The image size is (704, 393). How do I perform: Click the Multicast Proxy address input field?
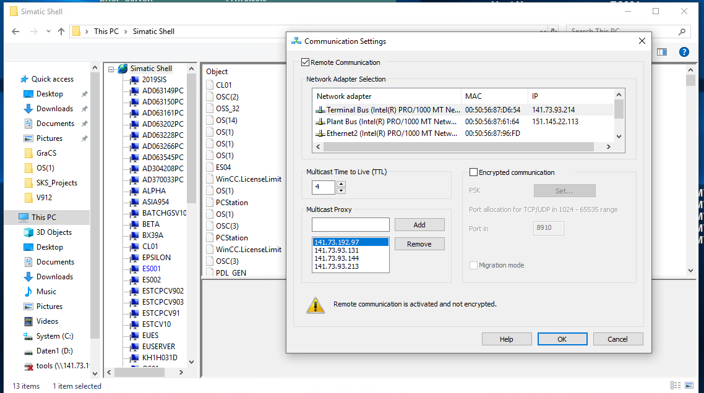click(351, 224)
